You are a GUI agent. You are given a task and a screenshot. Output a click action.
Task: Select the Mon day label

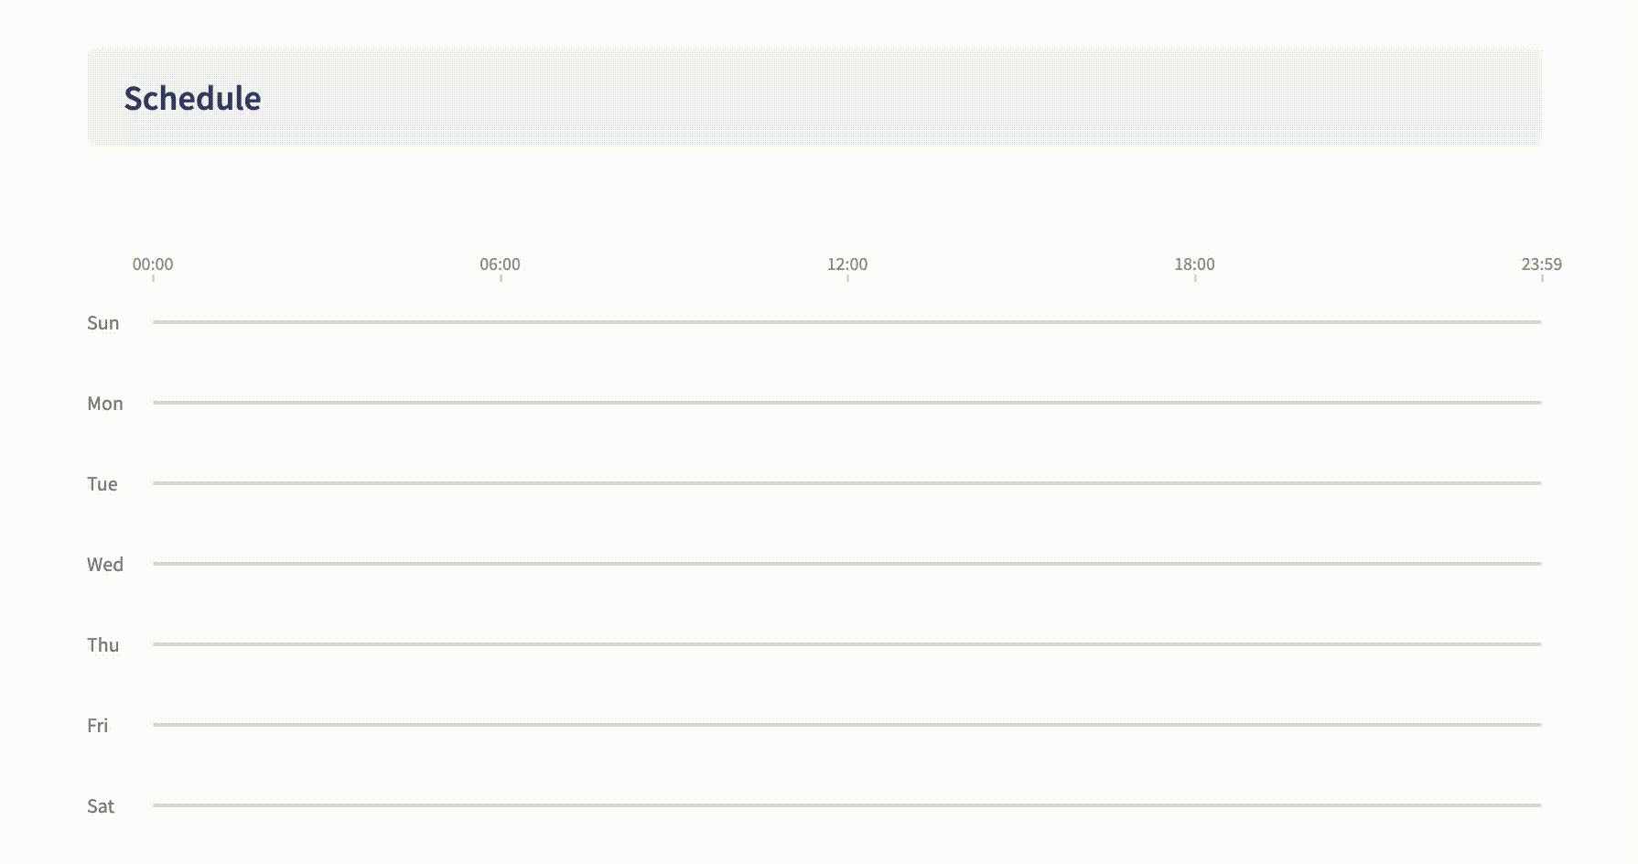[x=105, y=403]
